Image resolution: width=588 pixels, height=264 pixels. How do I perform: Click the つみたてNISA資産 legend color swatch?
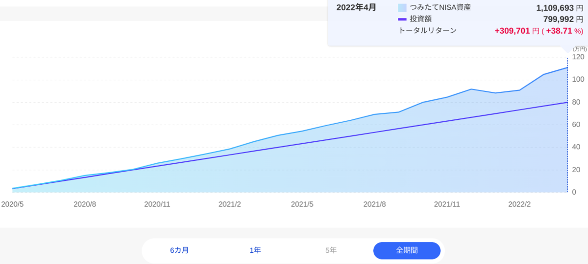click(x=402, y=8)
